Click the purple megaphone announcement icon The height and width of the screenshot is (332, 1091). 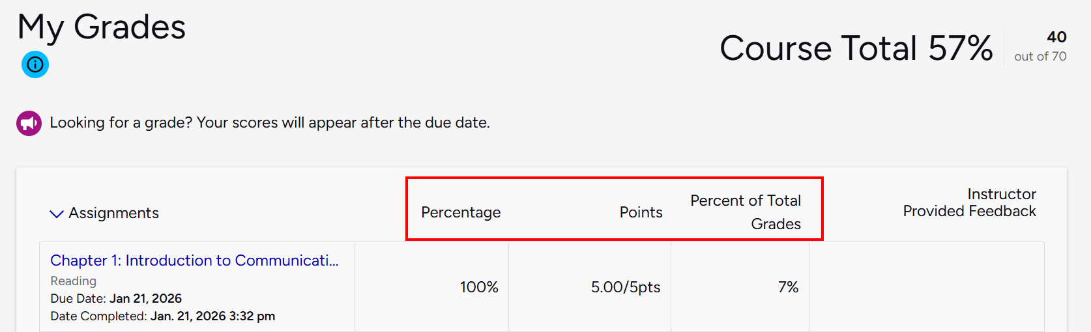[x=29, y=123]
